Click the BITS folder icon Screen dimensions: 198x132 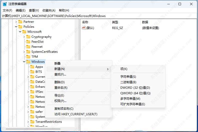point(32,72)
